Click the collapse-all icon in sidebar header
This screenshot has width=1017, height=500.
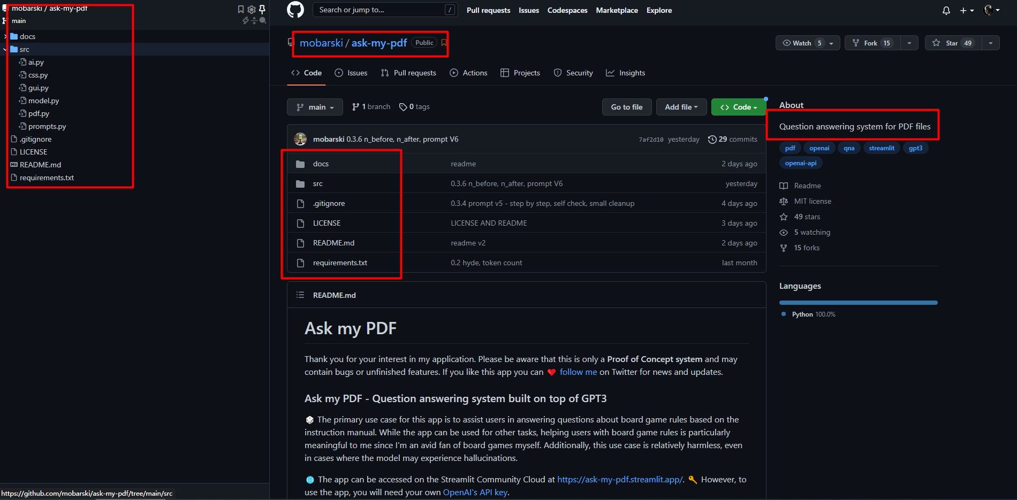click(x=254, y=20)
